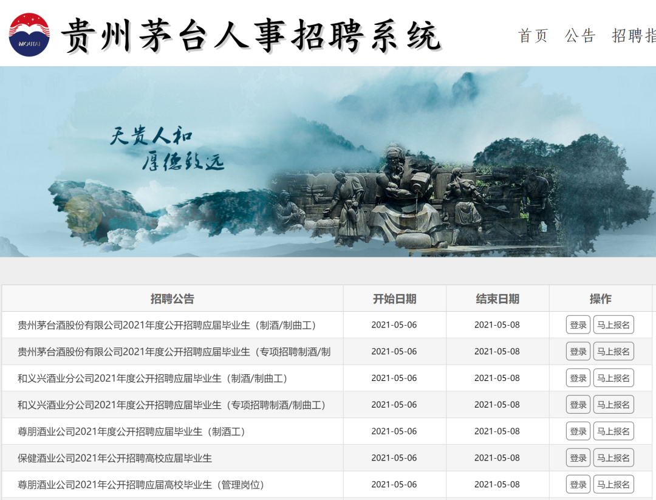656x500 pixels.
Task: Open announcement 保健酒业公司2021年公开招聘高校应届毕业生
Action: click(x=115, y=458)
